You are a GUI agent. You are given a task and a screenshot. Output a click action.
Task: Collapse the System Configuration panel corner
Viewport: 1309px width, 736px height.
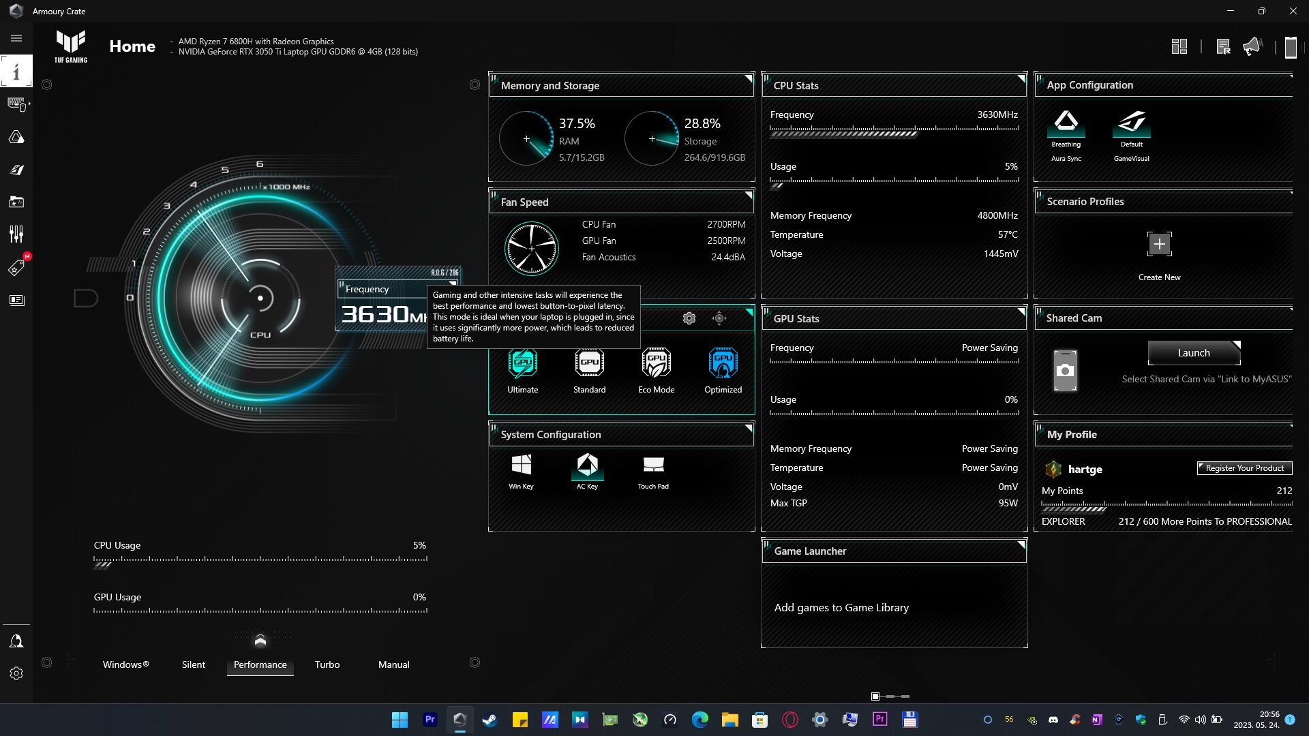(749, 428)
